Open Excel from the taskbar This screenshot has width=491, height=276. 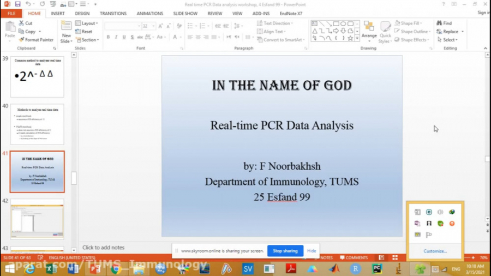(x=51, y=268)
